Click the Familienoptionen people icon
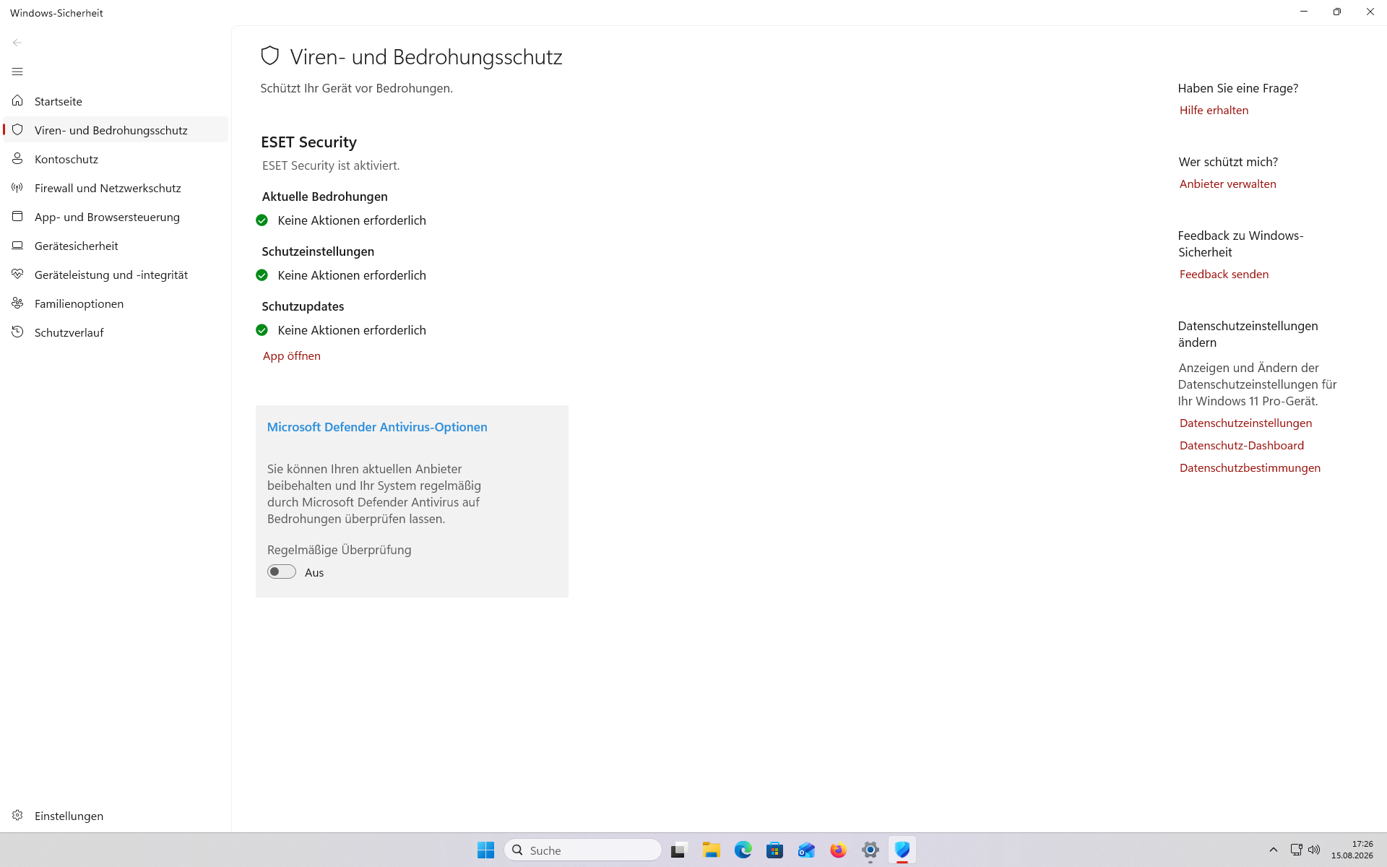Screen dimensions: 1387x867 click(17, 303)
